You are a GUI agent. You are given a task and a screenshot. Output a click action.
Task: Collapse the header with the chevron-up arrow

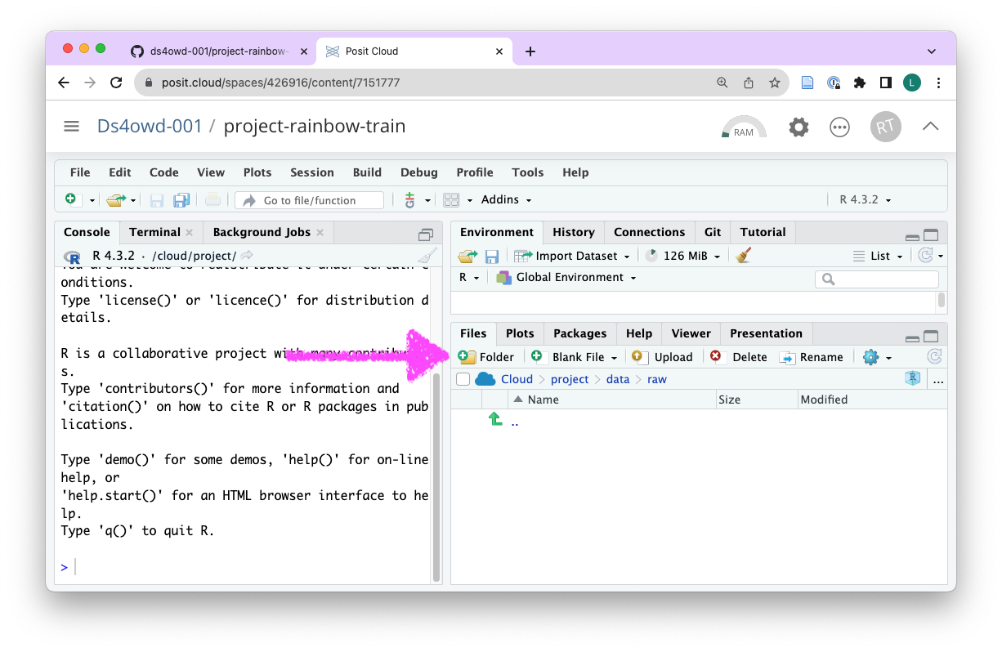(x=930, y=126)
